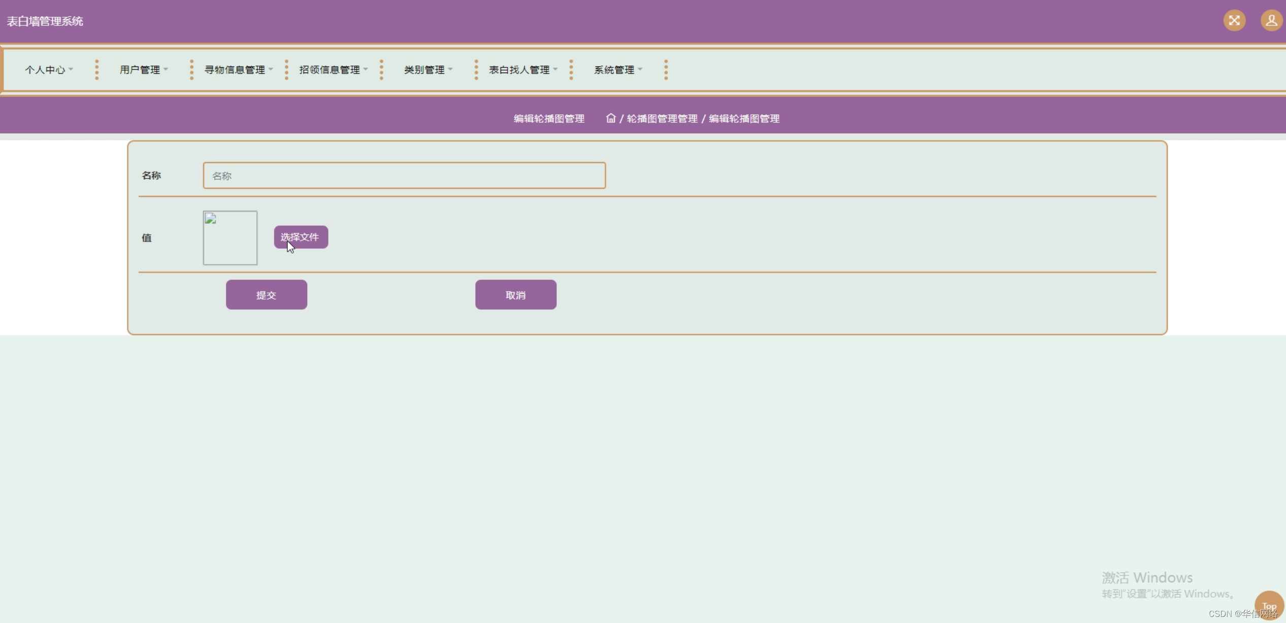Viewport: 1286px width, 623px height.
Task: Click the Top scroll-to-top round button
Action: pyautogui.click(x=1269, y=605)
